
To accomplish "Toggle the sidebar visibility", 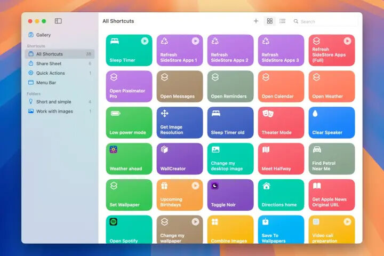I will point(58,21).
